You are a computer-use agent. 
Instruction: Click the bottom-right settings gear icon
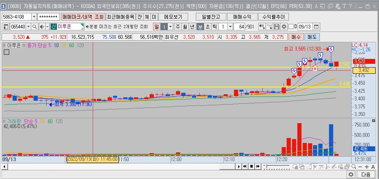pos(351,174)
